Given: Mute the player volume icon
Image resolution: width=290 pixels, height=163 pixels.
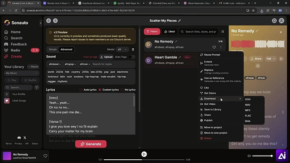Looking at the screenshot, I should pos(249,156).
